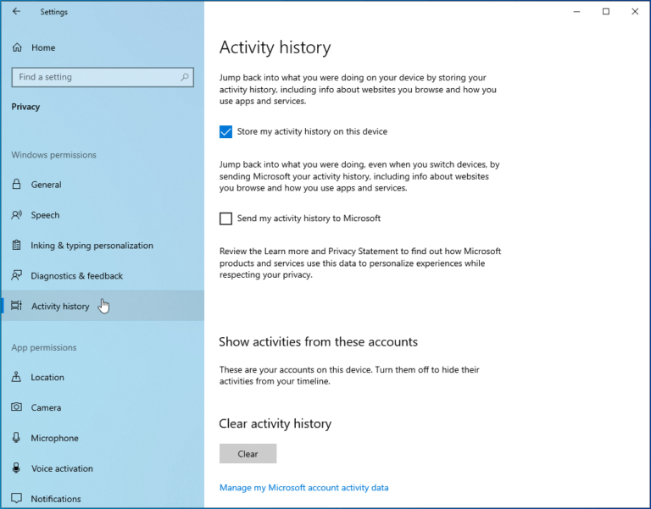Minimize the Settings window
Viewport: 651px width, 509px height.
(576, 12)
